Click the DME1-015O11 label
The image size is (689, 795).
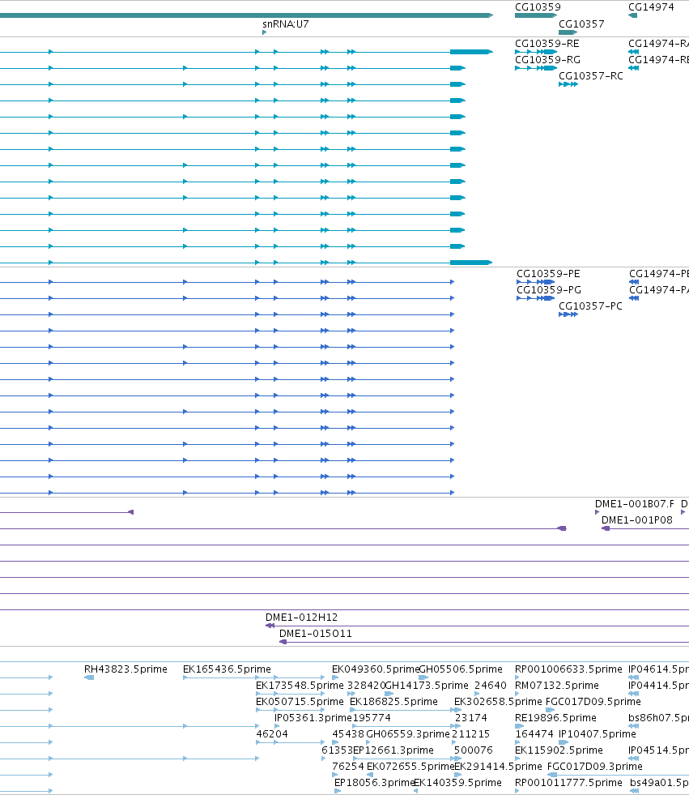coord(315,634)
